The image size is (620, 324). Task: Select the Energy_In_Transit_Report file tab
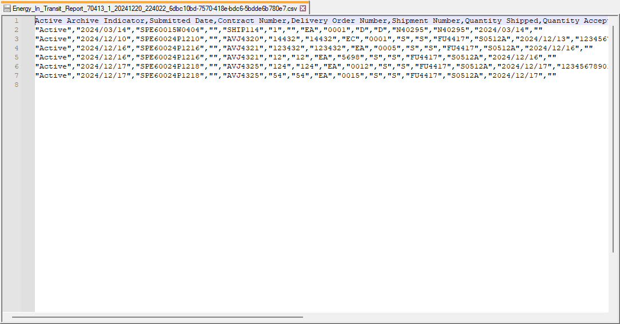154,9
